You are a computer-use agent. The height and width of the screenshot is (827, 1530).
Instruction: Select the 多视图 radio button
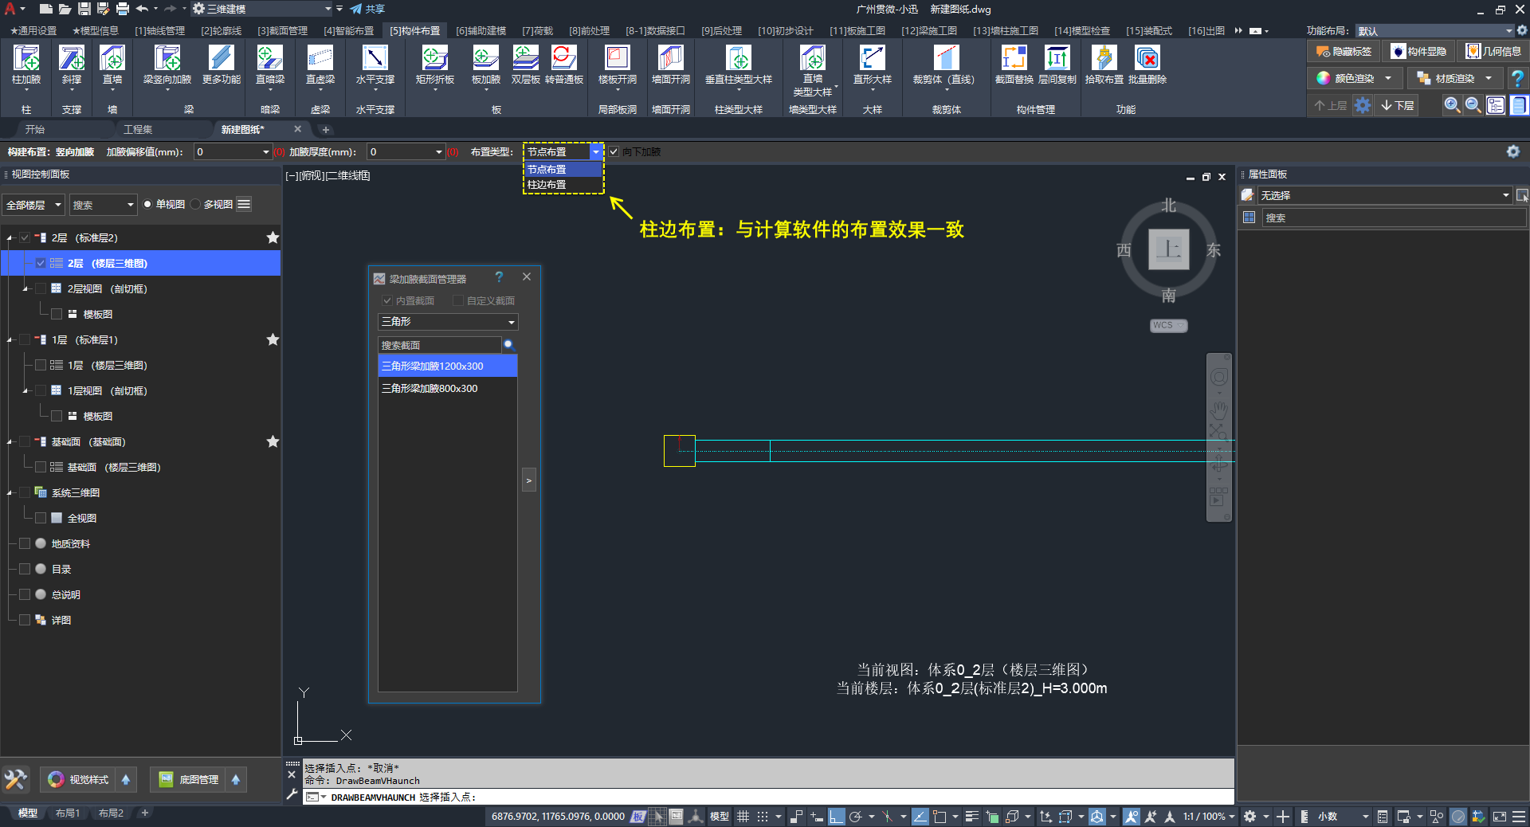click(x=195, y=205)
